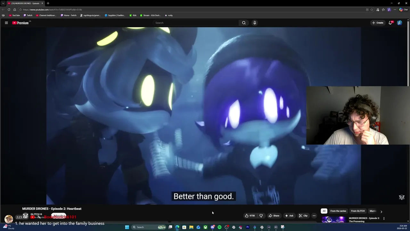The height and width of the screenshot is (231, 410).
Task: Focus the YouTube search field
Action: [196, 23]
